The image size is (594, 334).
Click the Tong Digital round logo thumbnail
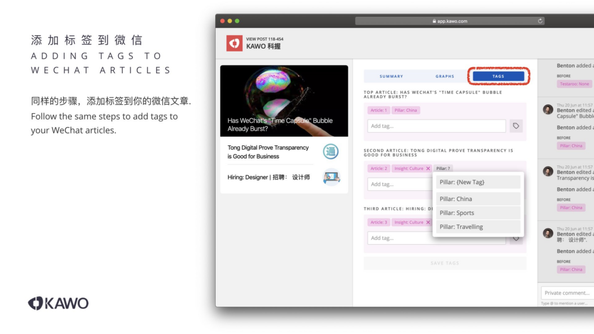[331, 152]
